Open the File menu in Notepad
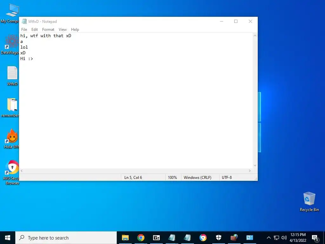 tap(24, 30)
